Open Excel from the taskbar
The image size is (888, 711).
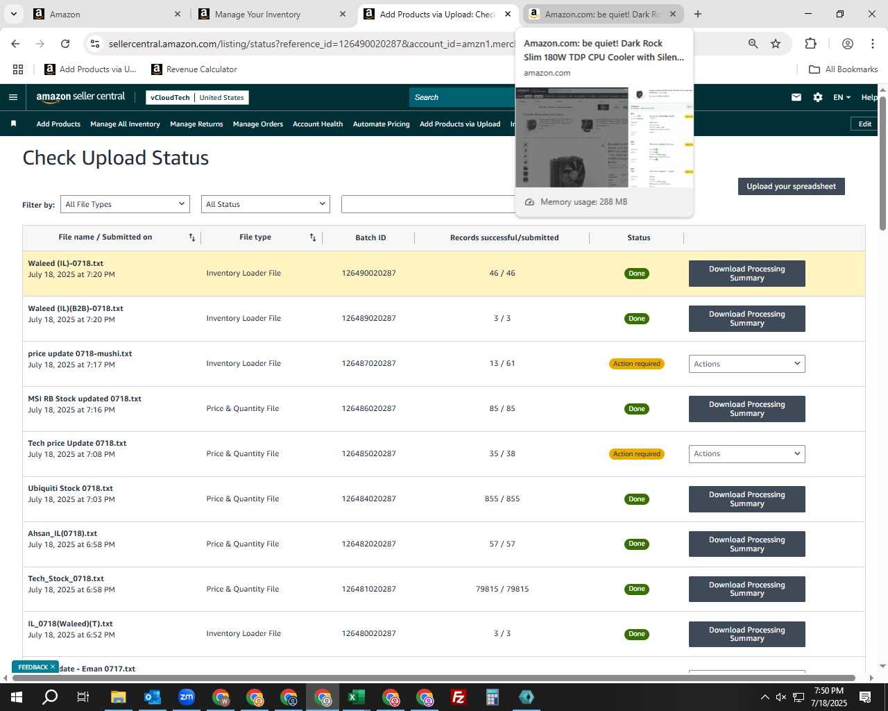click(x=357, y=697)
